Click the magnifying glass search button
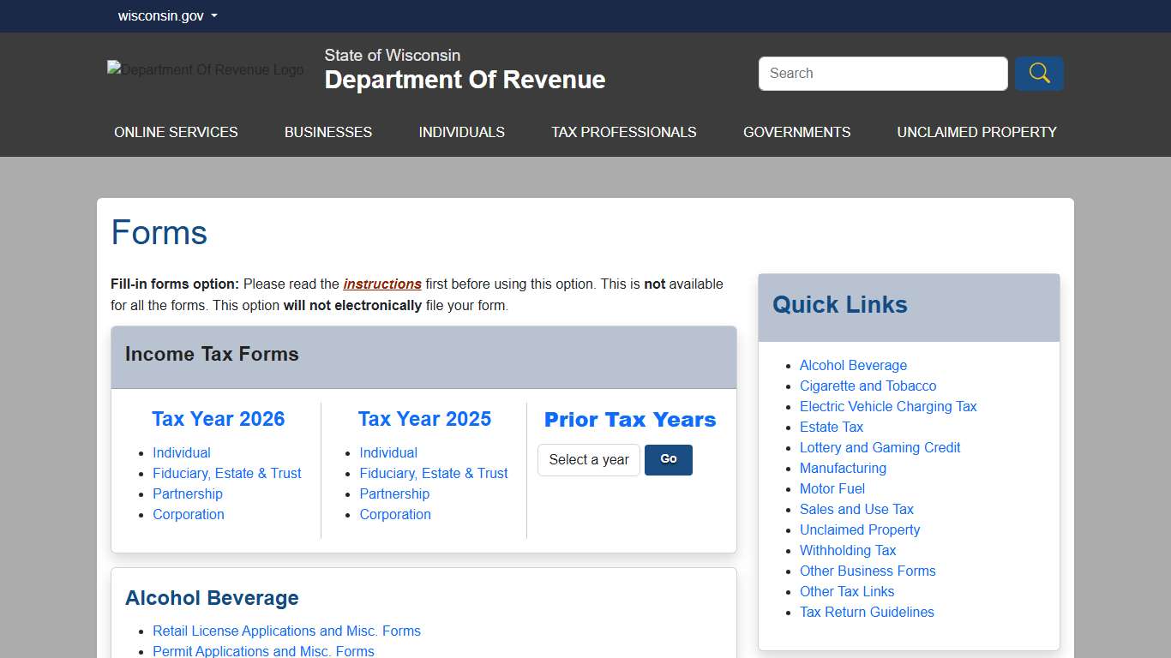 point(1039,74)
